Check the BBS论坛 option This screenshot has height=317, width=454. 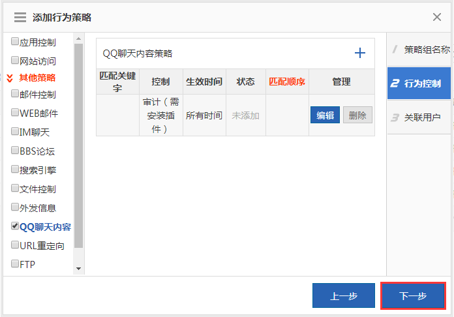(15, 150)
